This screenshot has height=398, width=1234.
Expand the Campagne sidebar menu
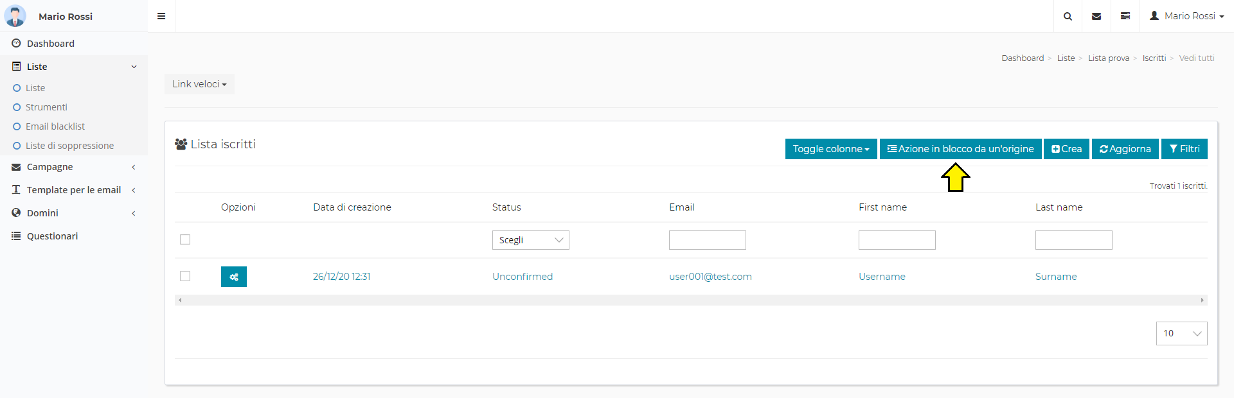pyautogui.click(x=50, y=167)
